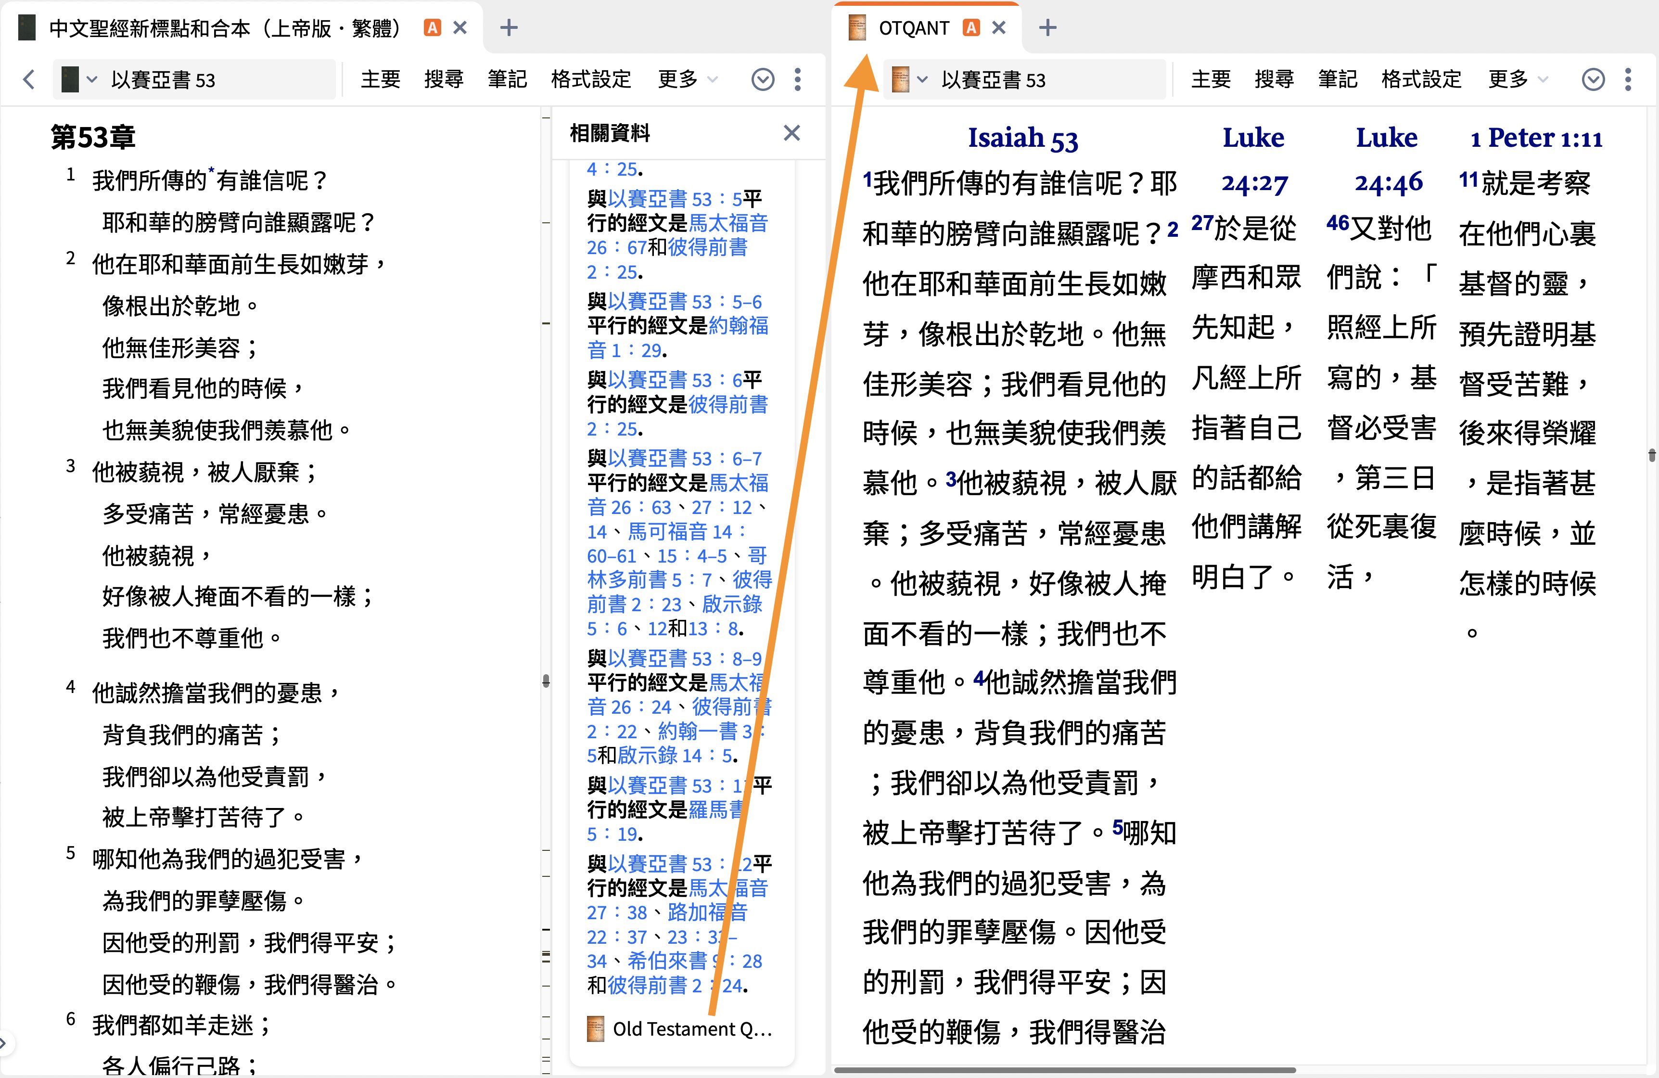
Task: Open 主要 menu in right pane
Action: pyautogui.click(x=1212, y=79)
